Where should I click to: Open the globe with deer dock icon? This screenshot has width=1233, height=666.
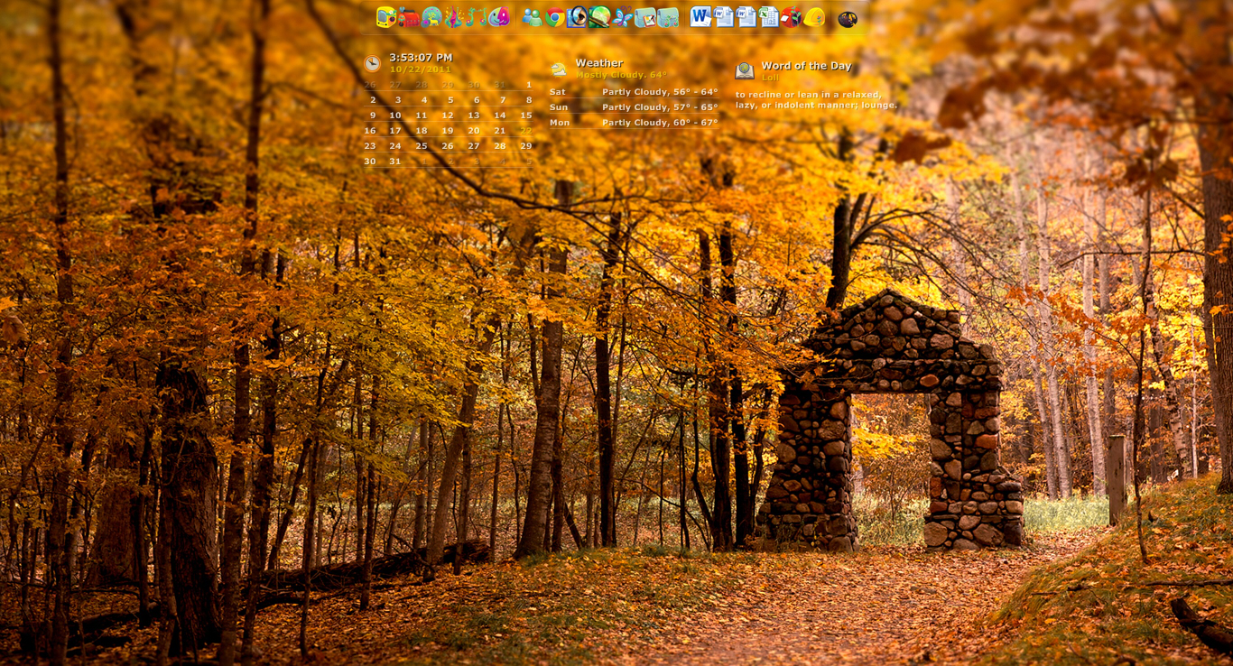point(431,17)
